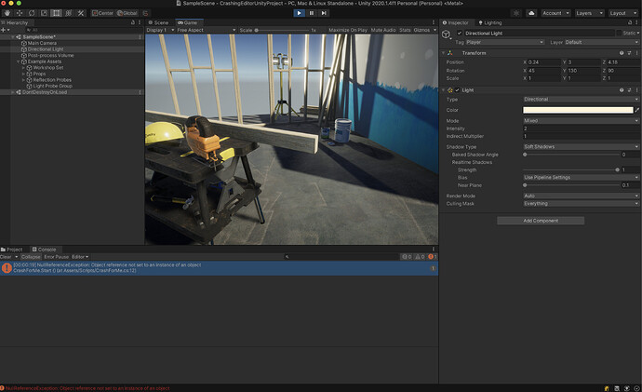Open the custom editor tools icon
This screenshot has width=642, height=392.
pos(81,13)
